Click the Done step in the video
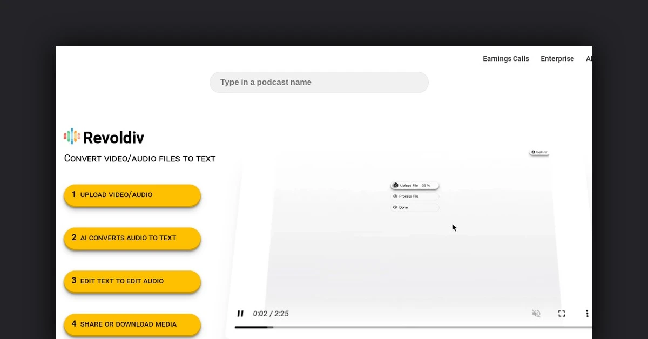The width and height of the screenshot is (648, 339). click(414, 207)
